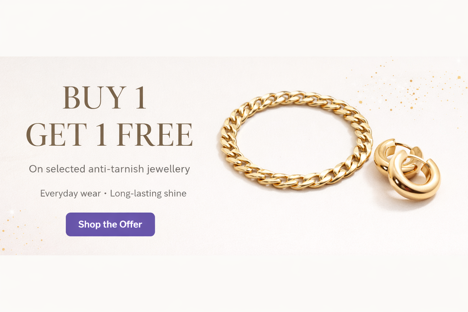The width and height of the screenshot is (468, 312).
Task: Click the blank white strip above the banner
Action: 234,28
